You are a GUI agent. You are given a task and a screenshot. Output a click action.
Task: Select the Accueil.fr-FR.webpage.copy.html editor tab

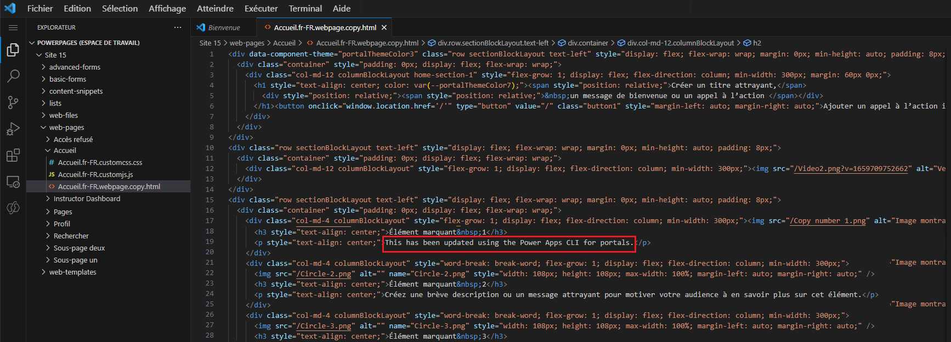tap(325, 27)
